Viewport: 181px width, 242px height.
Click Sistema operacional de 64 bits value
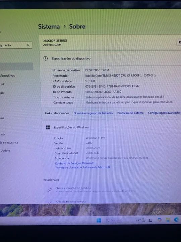[x=125, y=97]
